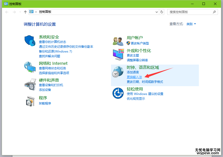This screenshot has width=223, height=157.
Task: Open 优化视觉显示 link
Action: pos(136,98)
